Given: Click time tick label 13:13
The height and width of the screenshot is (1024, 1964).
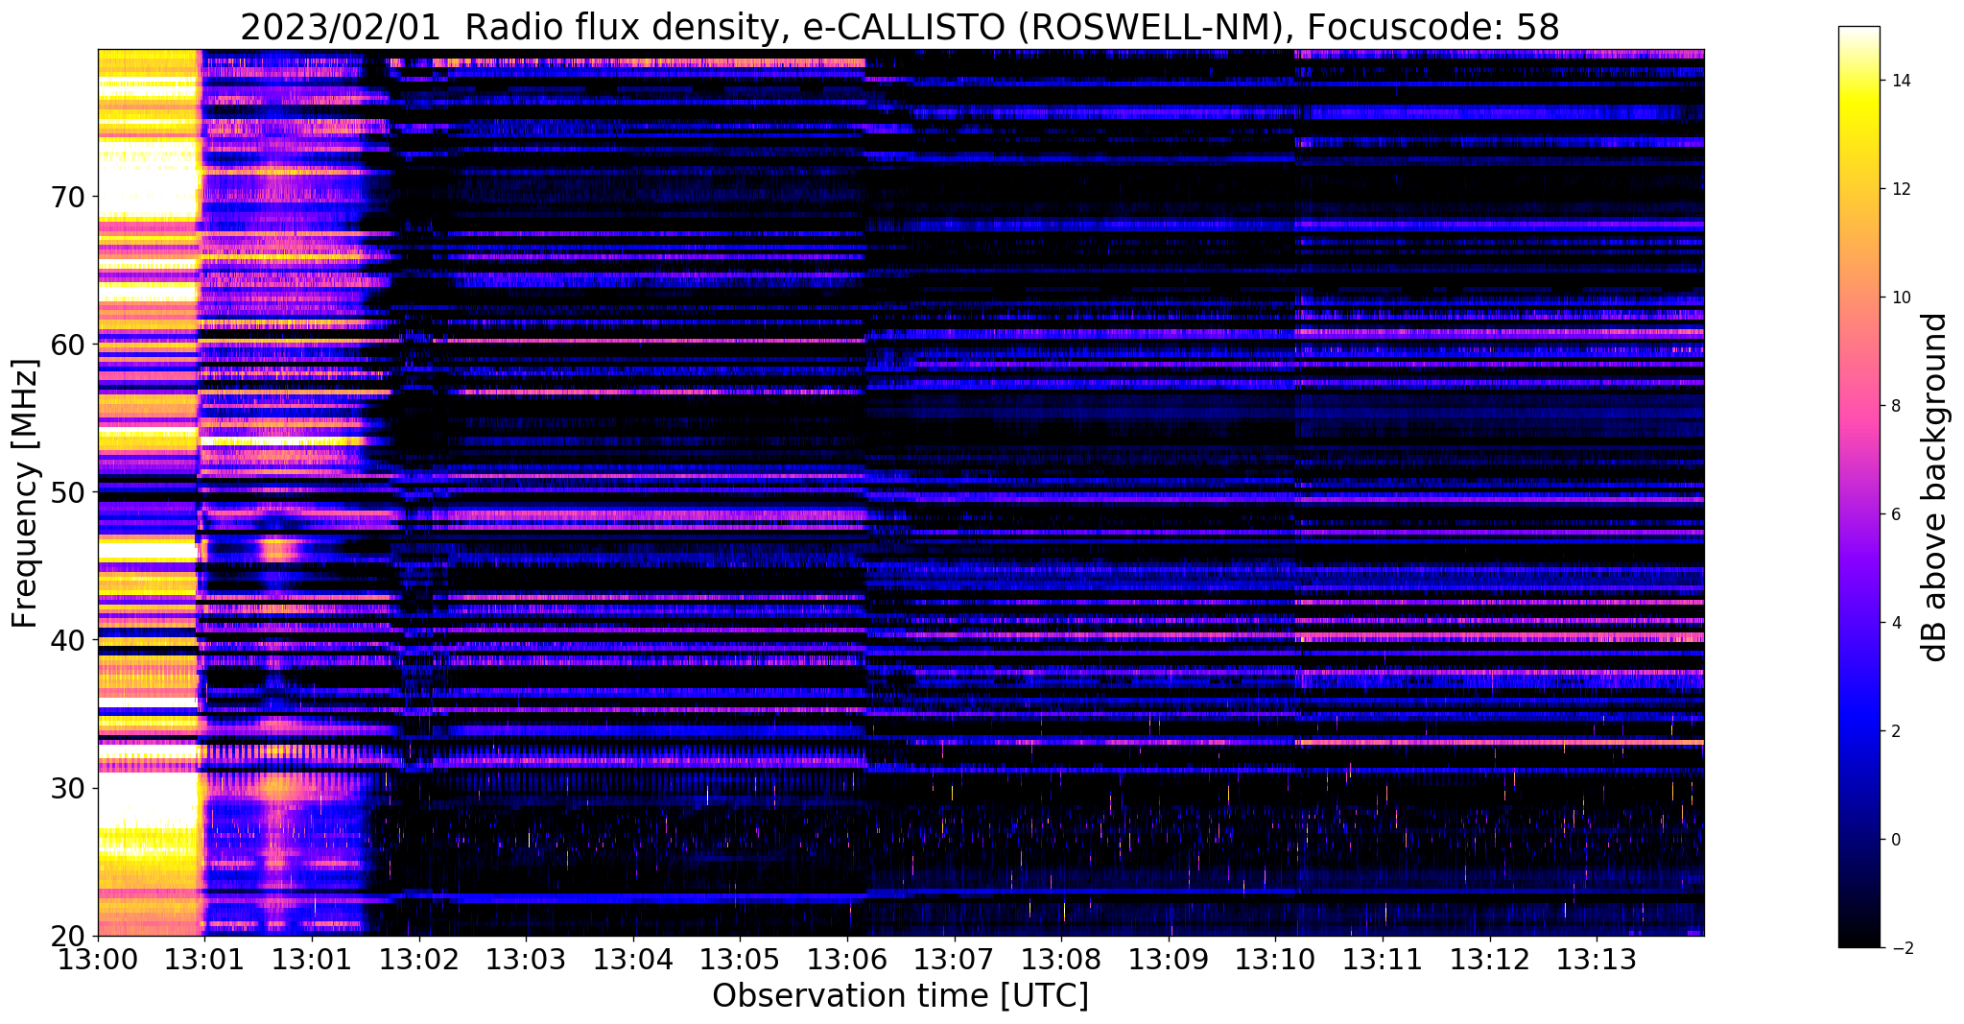Looking at the screenshot, I should coord(1597,959).
